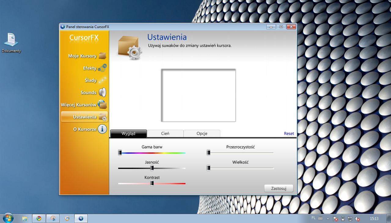Minimize the CursorFX control panel window

(x=271, y=27)
